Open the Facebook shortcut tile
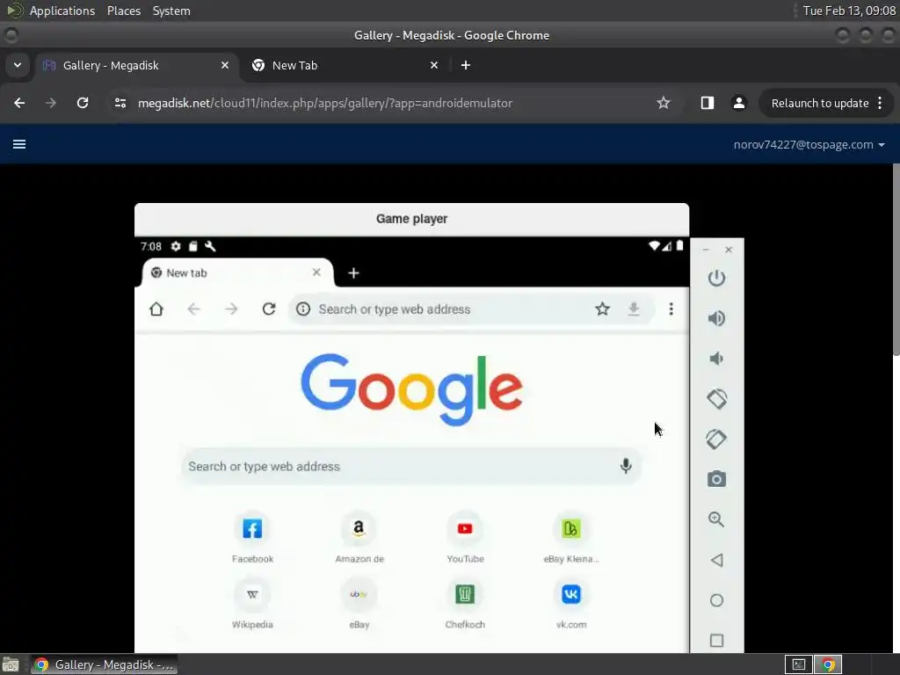The image size is (900, 675). coord(252,537)
